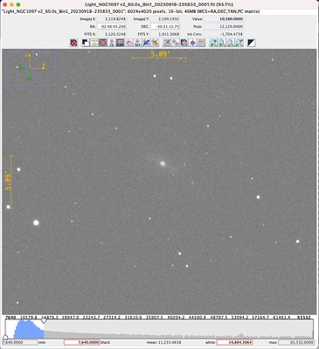The width and height of the screenshot is (319, 349).
Task: Click the dark red round aperture settings icon
Action: 184,43
